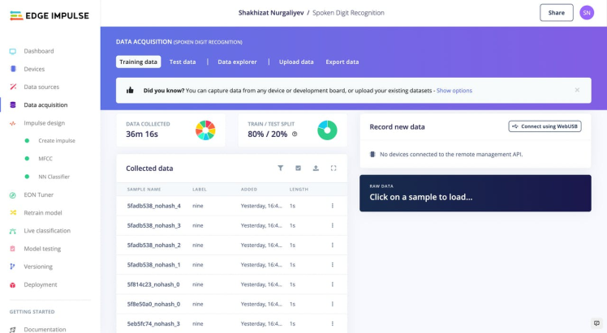Click the Share button
Viewport: 607px width, 333px height.
[556, 13]
